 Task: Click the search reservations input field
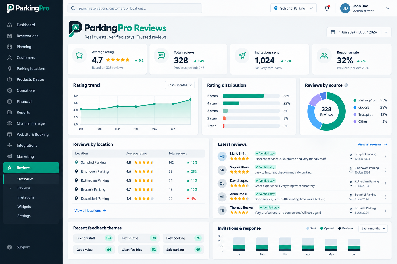tap(135, 8)
